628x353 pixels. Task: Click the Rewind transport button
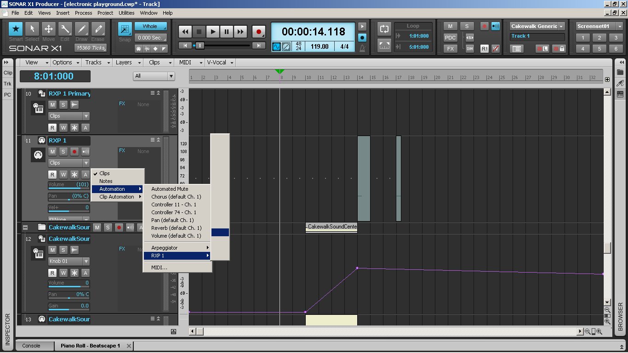[x=185, y=32]
